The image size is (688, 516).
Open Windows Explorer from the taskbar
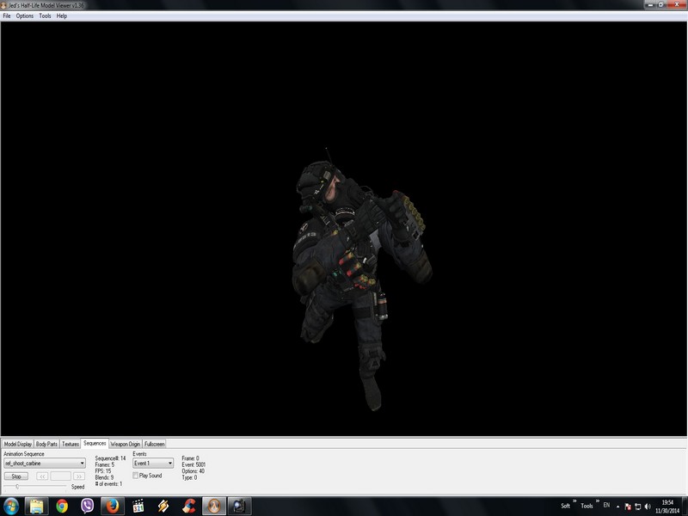pyautogui.click(x=36, y=507)
